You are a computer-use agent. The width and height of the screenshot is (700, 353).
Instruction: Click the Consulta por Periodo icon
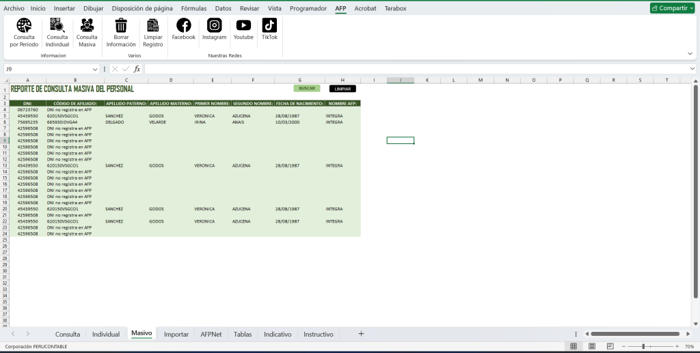coord(25,26)
